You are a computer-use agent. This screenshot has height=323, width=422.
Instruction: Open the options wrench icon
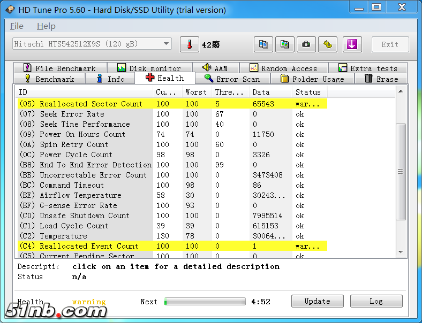[x=328, y=45]
